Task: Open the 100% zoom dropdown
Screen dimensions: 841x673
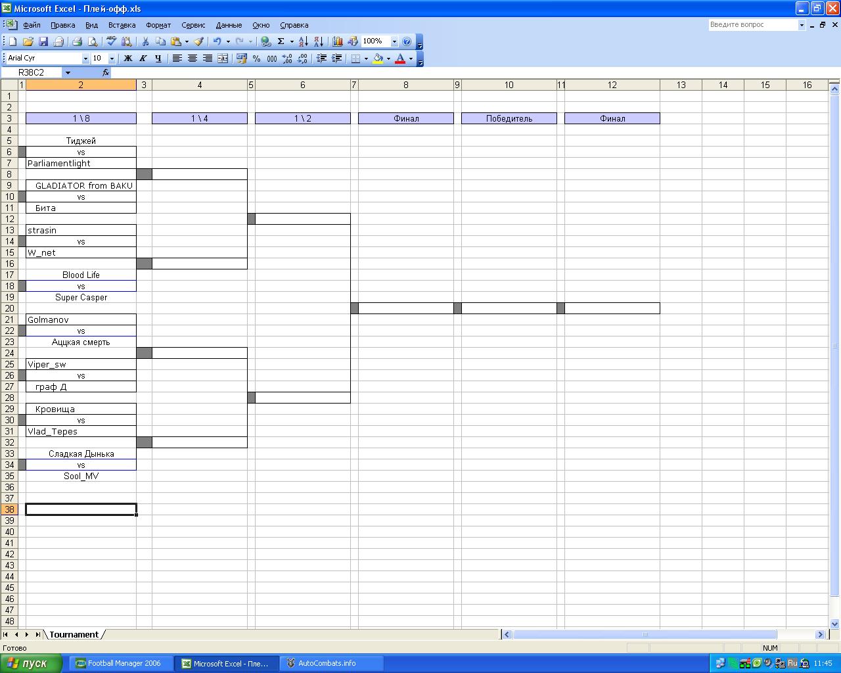Action: point(394,41)
